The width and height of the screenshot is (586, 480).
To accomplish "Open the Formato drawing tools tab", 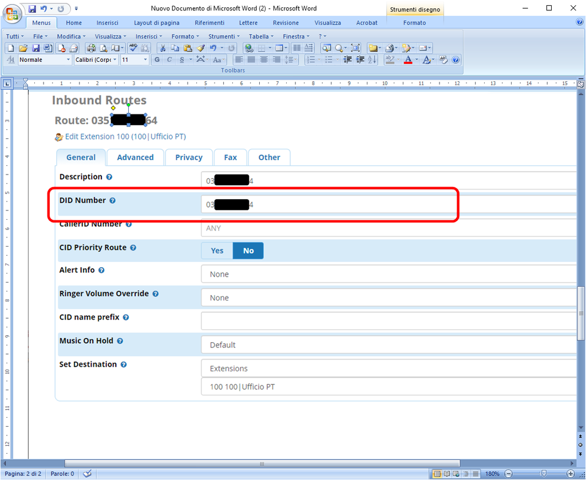I will [414, 23].
